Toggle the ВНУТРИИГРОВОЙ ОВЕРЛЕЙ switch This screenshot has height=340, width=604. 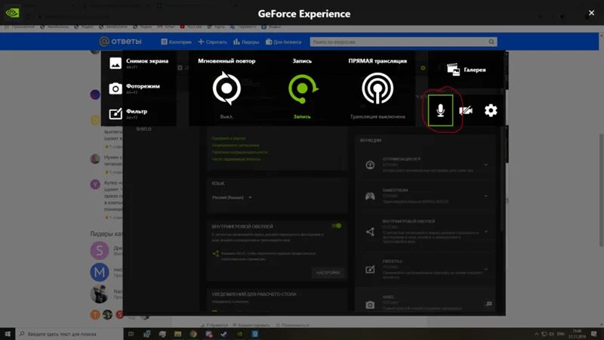(x=337, y=226)
